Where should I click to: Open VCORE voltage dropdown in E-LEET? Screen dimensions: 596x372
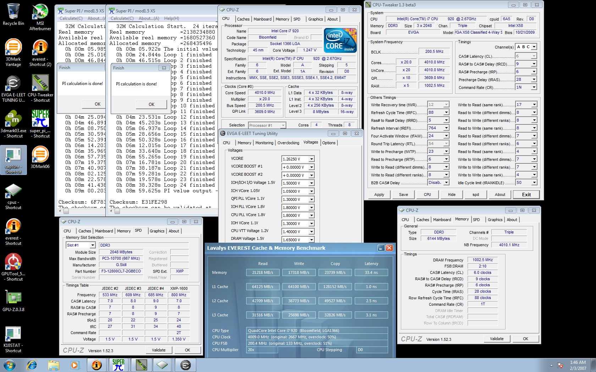coord(311,159)
